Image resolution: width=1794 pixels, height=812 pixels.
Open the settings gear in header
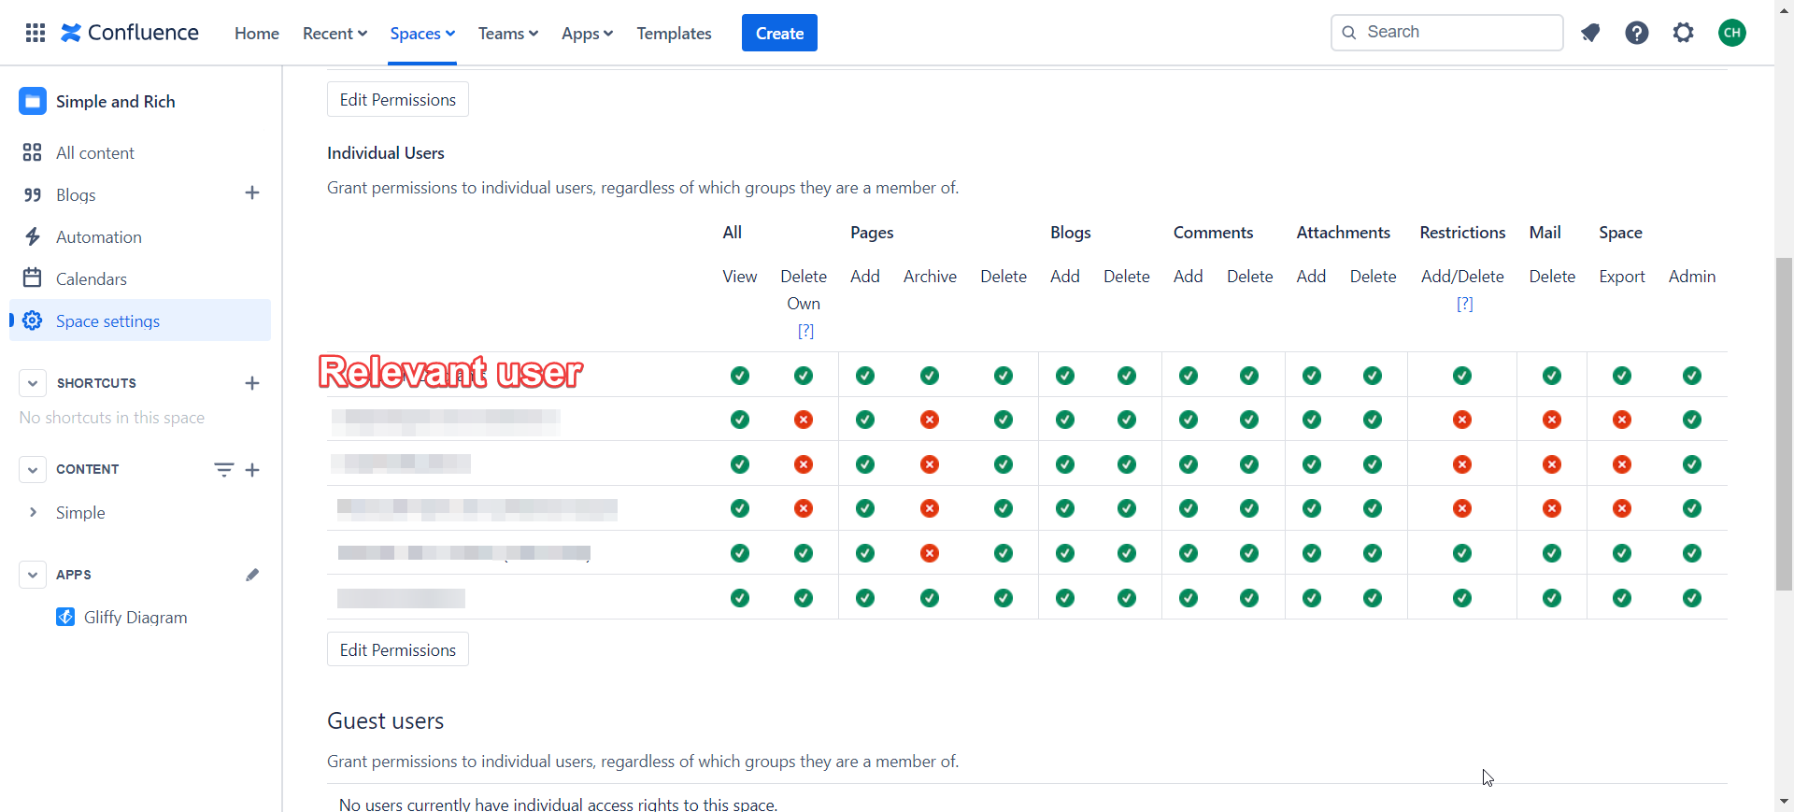coord(1684,33)
